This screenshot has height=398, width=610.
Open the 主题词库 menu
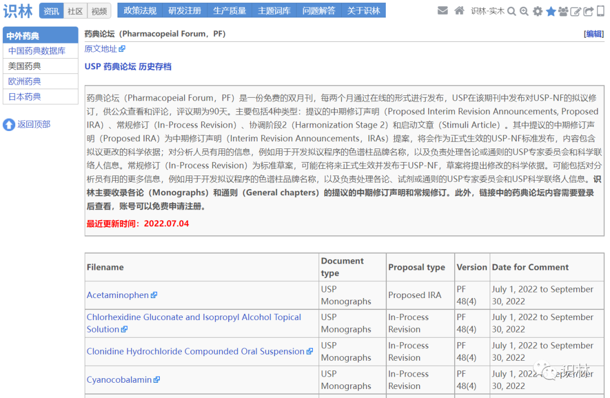coord(274,11)
